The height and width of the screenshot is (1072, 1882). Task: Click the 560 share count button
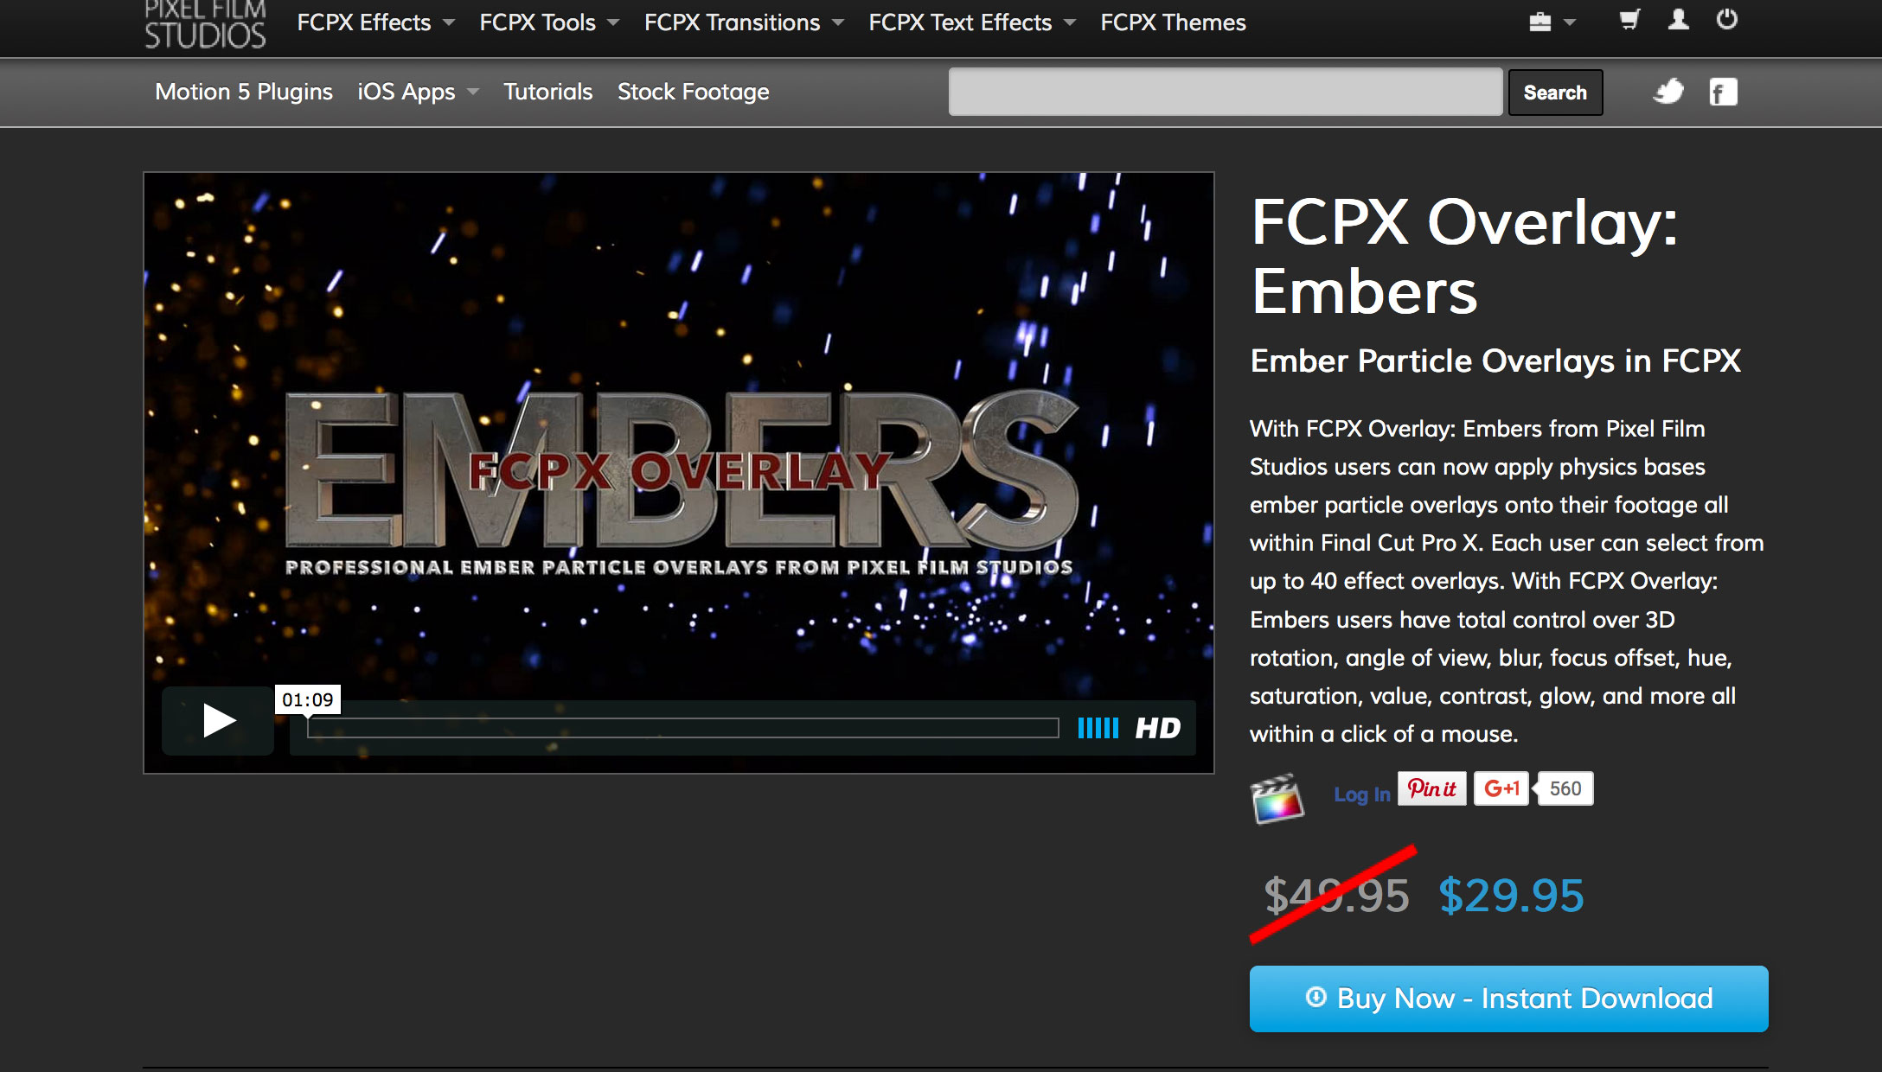point(1563,788)
